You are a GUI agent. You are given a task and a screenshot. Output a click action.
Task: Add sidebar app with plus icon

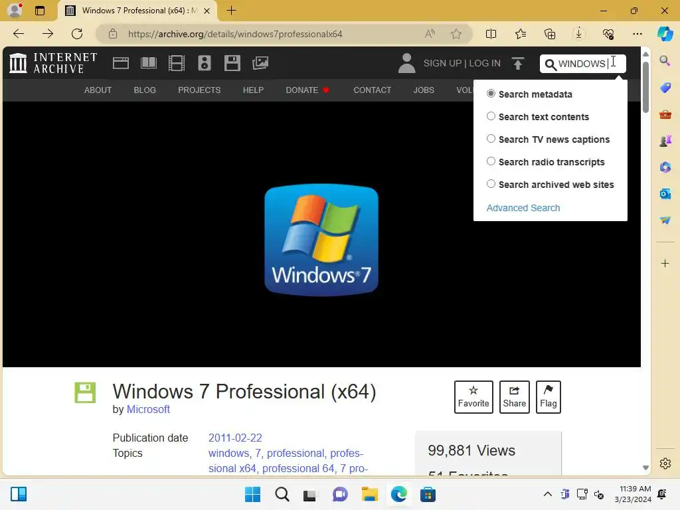(x=665, y=263)
